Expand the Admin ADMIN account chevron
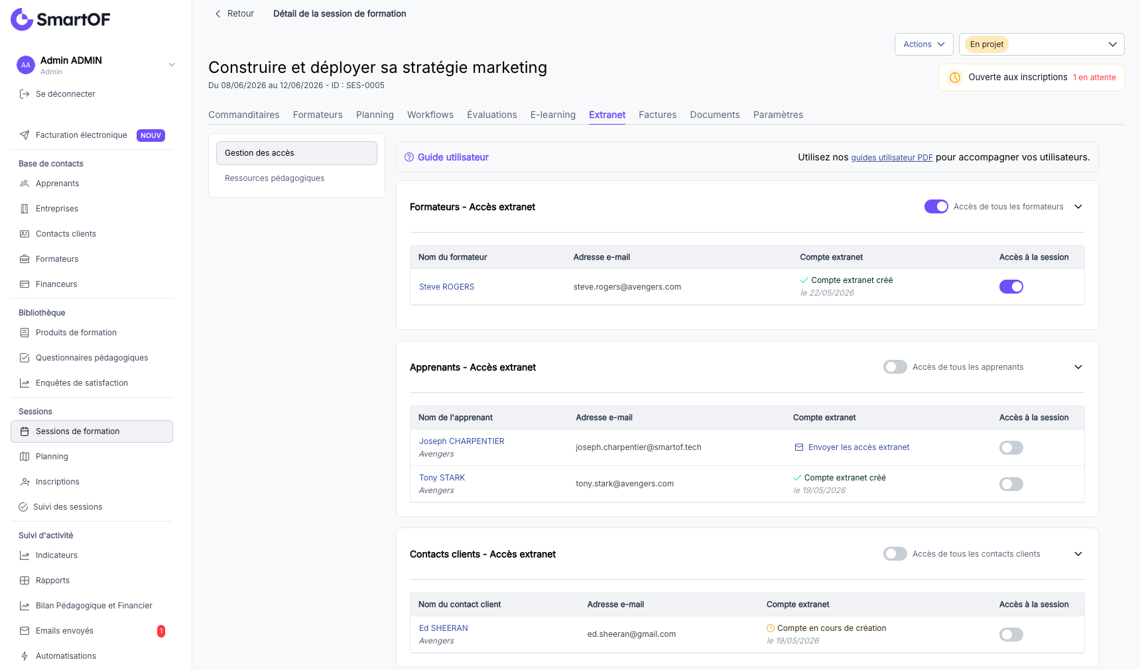1140x670 pixels. 172,65
